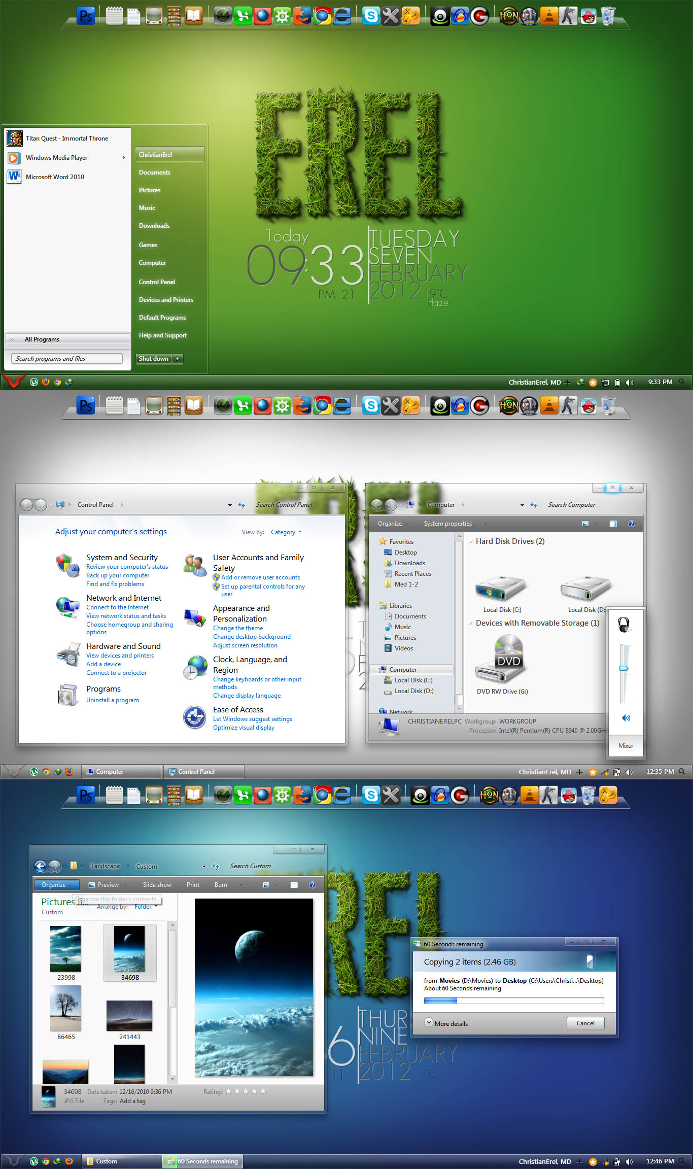Launch Angry Birds from the green desktop dock
This screenshot has width=693, height=1169.
[x=588, y=16]
